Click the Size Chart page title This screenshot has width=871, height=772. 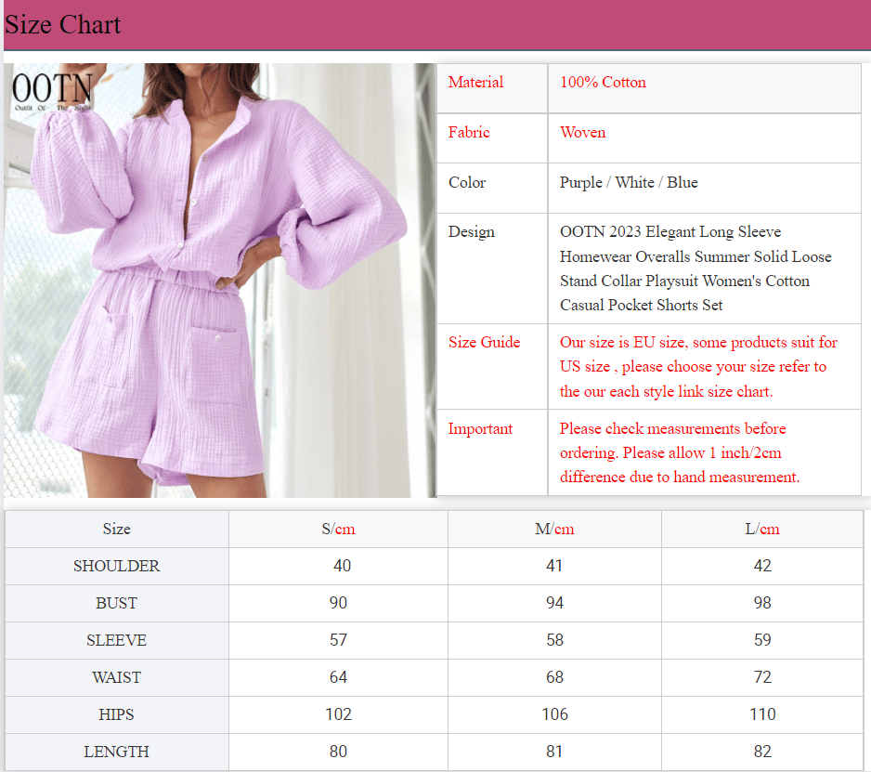[x=62, y=24]
